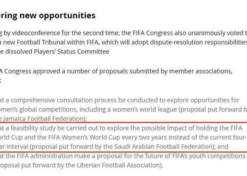
Task: Click the word 'interval' in the highlighted paragraph
Action: click(17, 147)
